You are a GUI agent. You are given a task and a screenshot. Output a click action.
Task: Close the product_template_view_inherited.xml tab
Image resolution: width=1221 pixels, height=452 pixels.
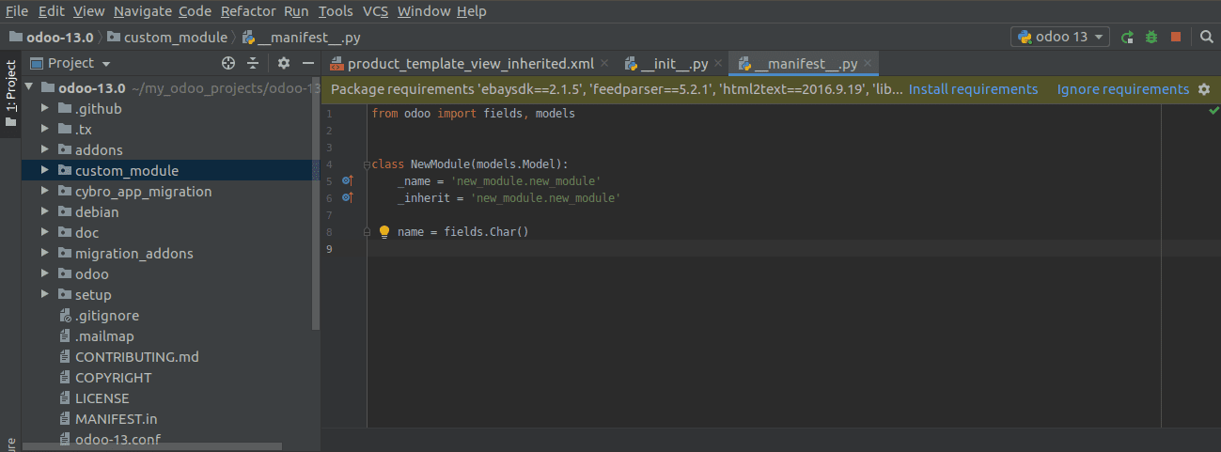pos(604,64)
